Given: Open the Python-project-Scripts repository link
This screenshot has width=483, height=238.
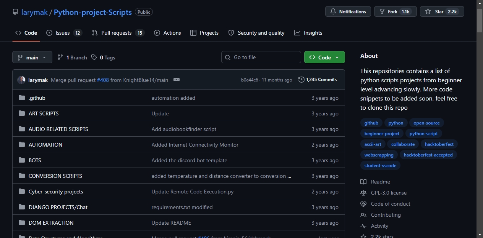Looking at the screenshot, I should [x=93, y=12].
